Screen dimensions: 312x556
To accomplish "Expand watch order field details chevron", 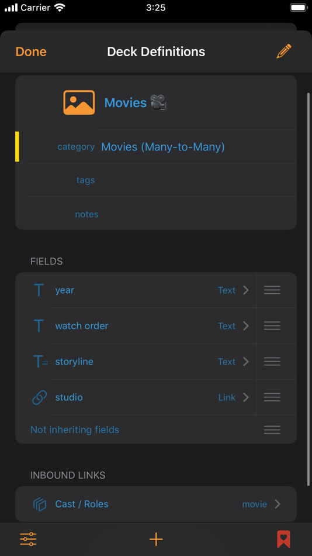I will (x=246, y=326).
